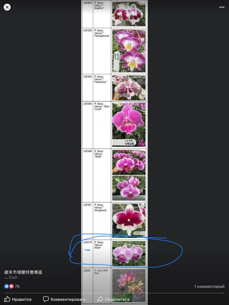Viewport: 229px width, 305px height.
Task: Select the P. Joy Little Sun photo
Action: coord(129,286)
